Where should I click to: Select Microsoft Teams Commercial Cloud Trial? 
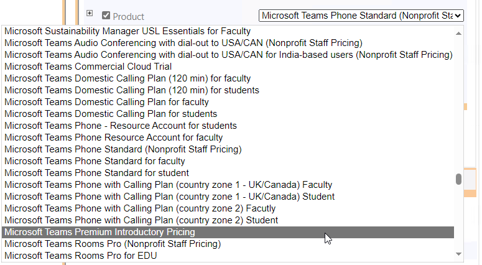tap(228, 67)
